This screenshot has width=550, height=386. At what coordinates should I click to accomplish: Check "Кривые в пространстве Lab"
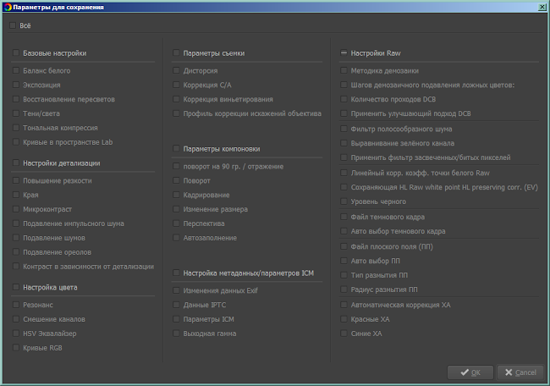click(x=16, y=142)
